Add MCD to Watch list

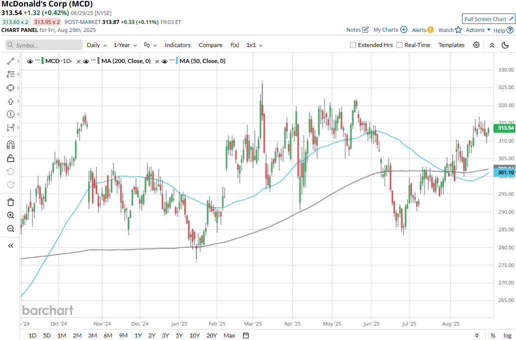pyautogui.click(x=450, y=30)
